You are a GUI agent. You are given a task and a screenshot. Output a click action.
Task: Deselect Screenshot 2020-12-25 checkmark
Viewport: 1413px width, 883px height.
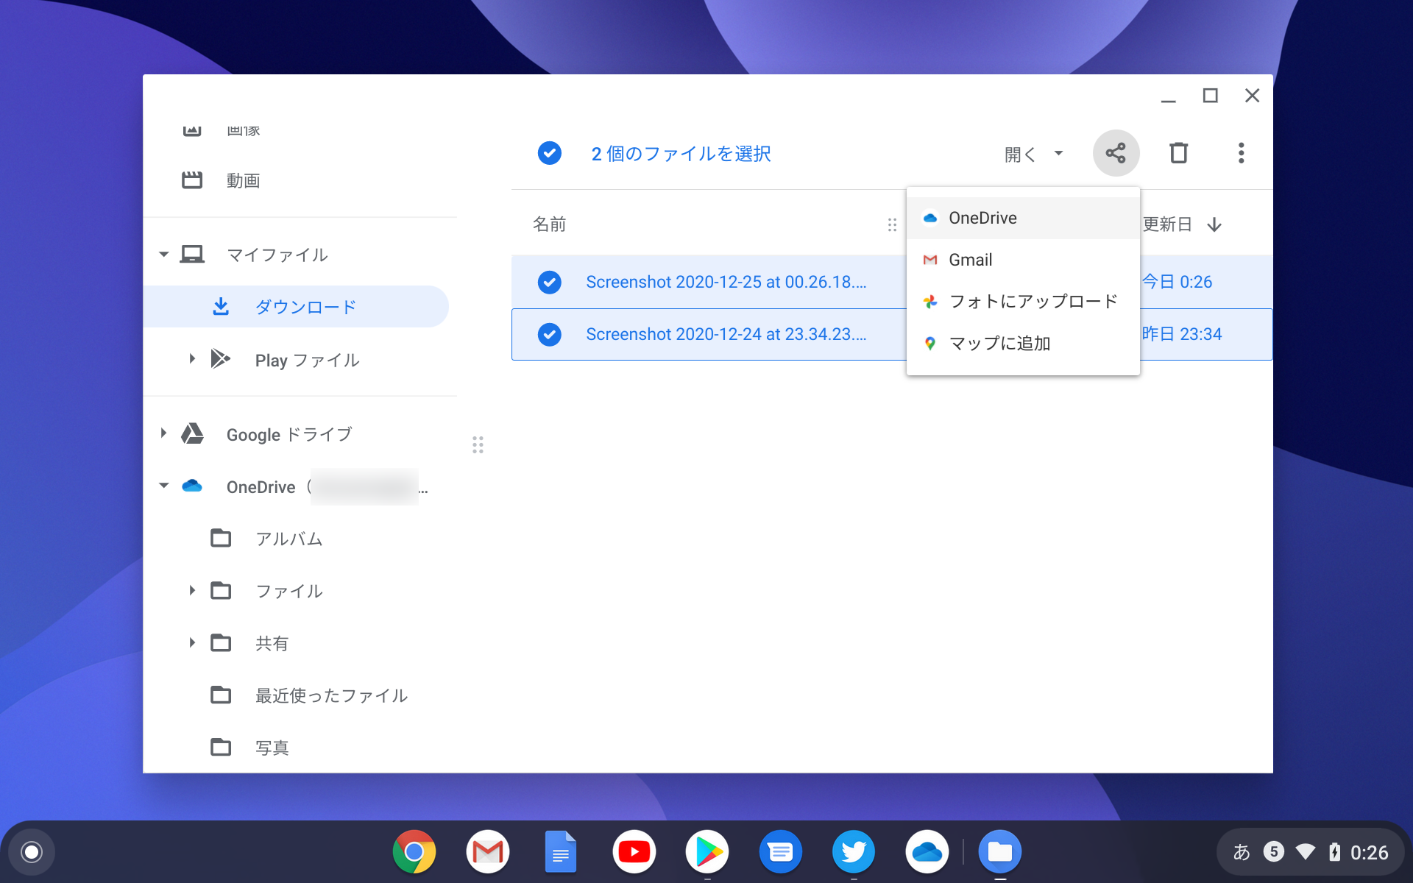point(550,282)
